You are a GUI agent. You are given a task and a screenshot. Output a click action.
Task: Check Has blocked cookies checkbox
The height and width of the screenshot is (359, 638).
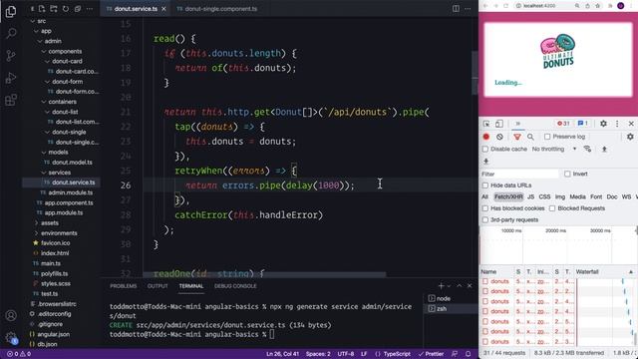(x=485, y=208)
